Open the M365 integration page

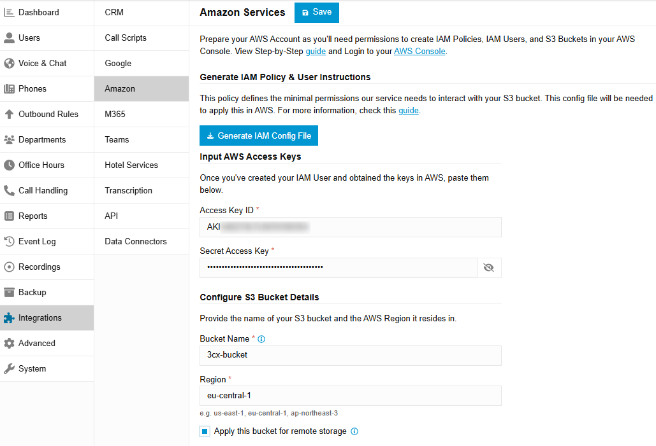(142, 115)
